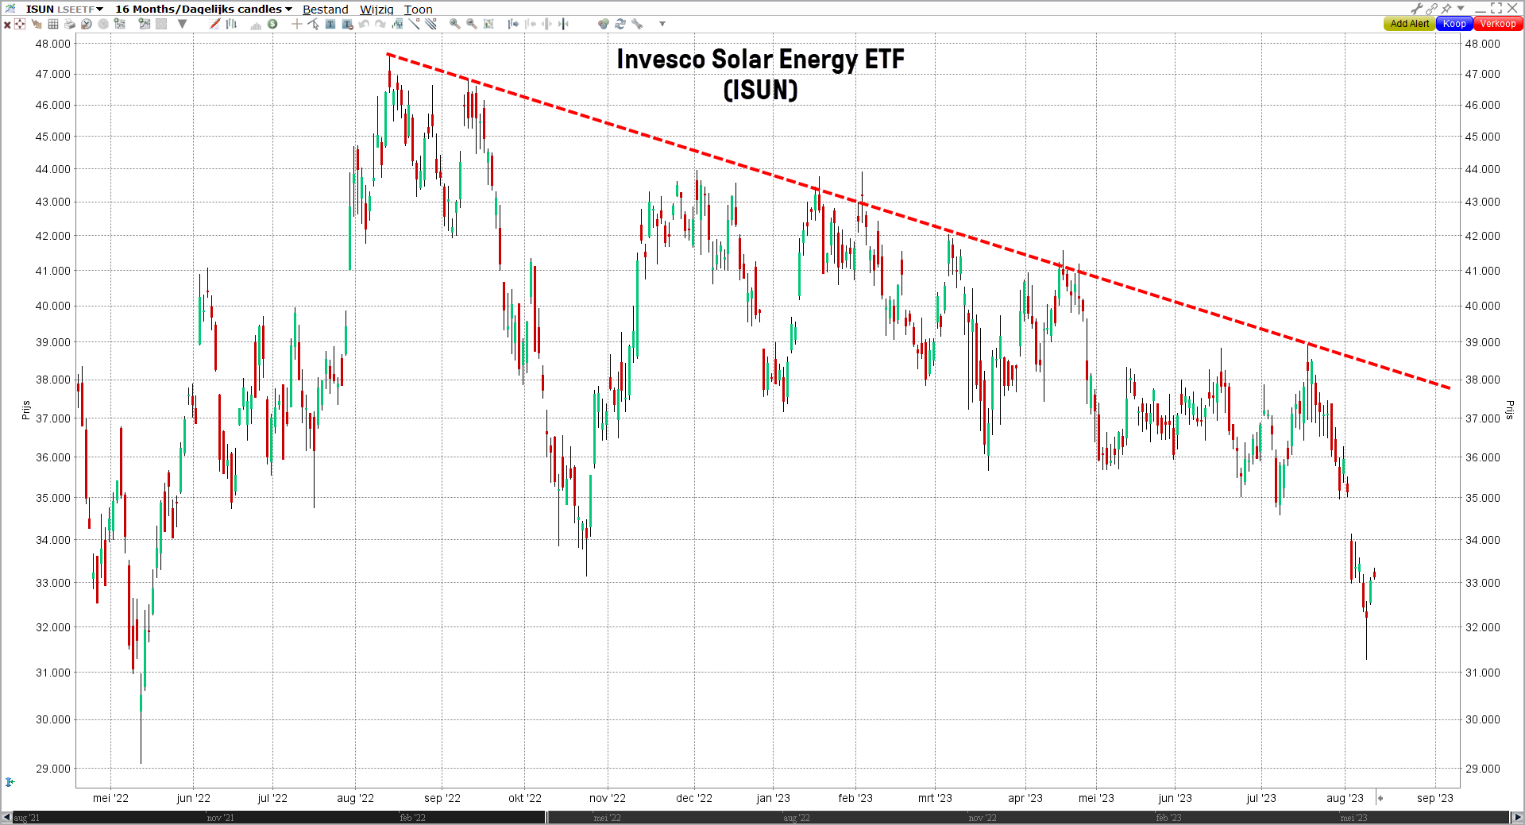Add a new chart indicator icon
This screenshot has height=825, width=1525.
(145, 24)
